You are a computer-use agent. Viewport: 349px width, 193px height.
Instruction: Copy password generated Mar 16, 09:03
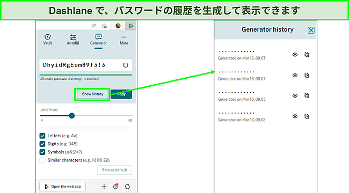point(307,95)
